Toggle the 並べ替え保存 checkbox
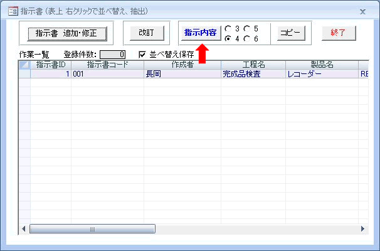The height and width of the screenshot is (251, 380). (142, 55)
